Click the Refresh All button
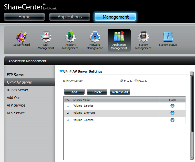This screenshot has width=195, height=162. coord(120,92)
